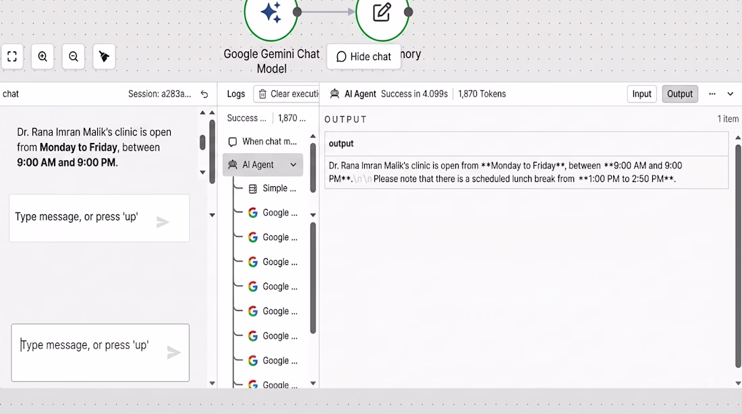
Task: Send the message in the upper chat box
Action: pos(163,222)
